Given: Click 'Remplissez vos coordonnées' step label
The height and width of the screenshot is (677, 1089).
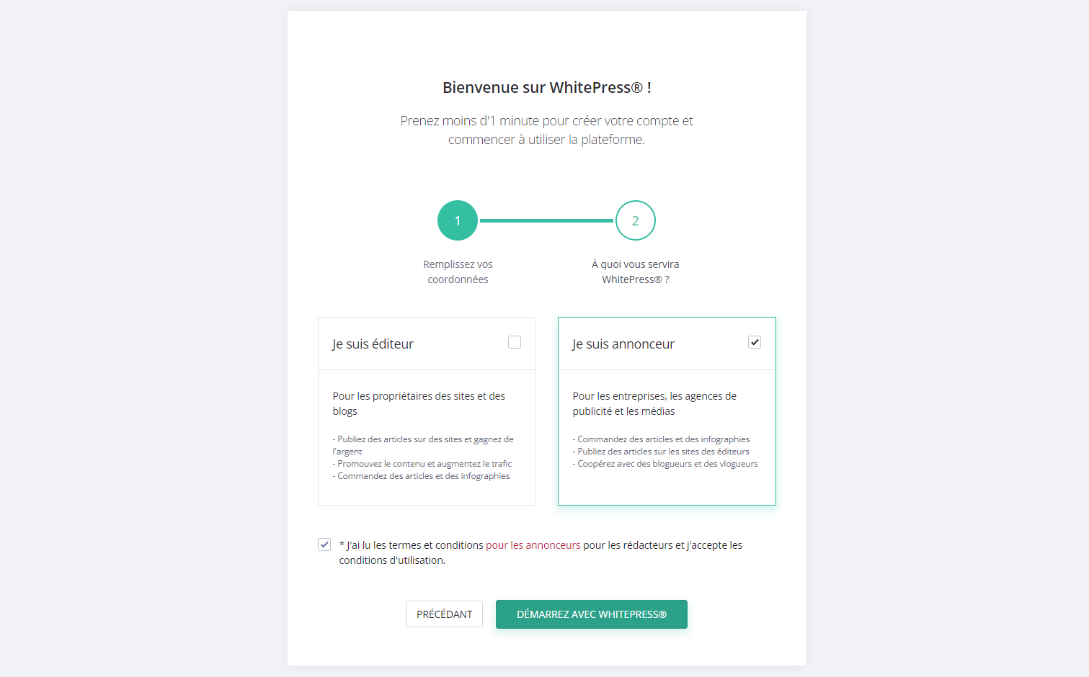Looking at the screenshot, I should (458, 272).
